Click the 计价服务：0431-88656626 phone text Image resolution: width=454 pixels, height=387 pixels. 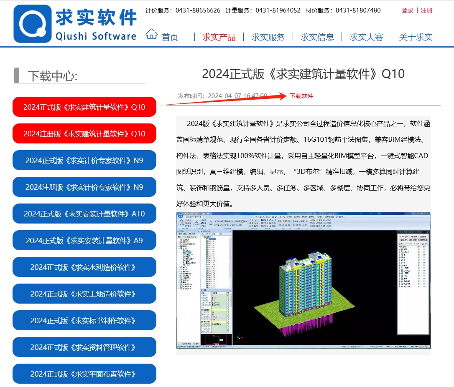pyautogui.click(x=183, y=10)
